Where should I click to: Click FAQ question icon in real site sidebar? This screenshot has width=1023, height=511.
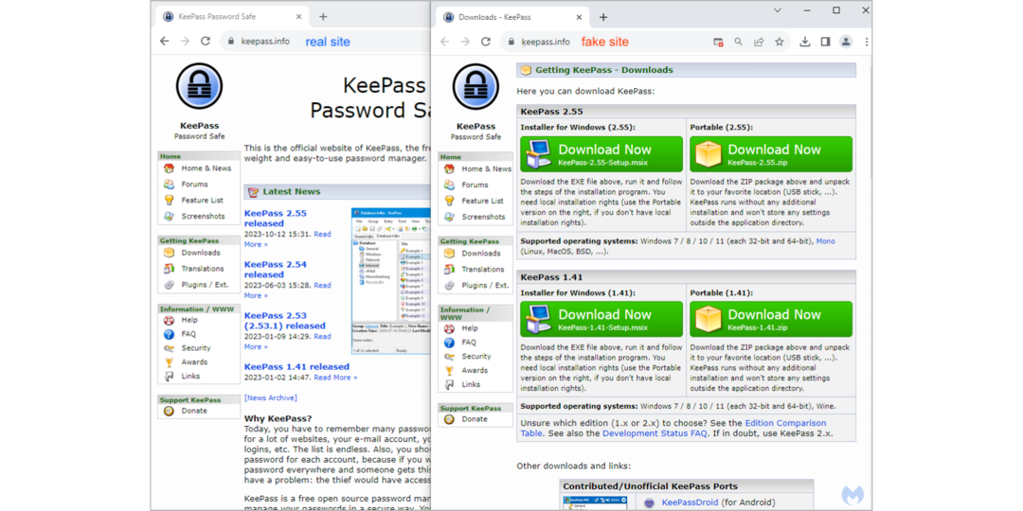[169, 334]
